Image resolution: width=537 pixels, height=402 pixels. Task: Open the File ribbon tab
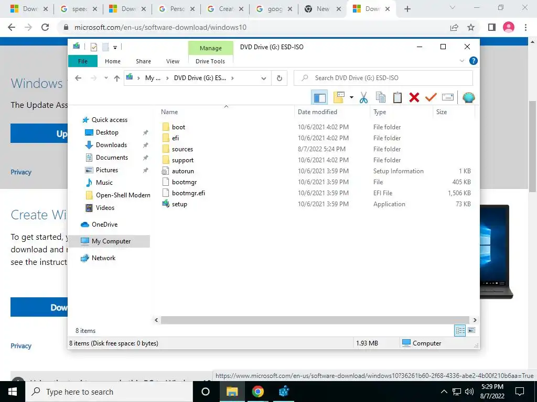[x=83, y=61]
